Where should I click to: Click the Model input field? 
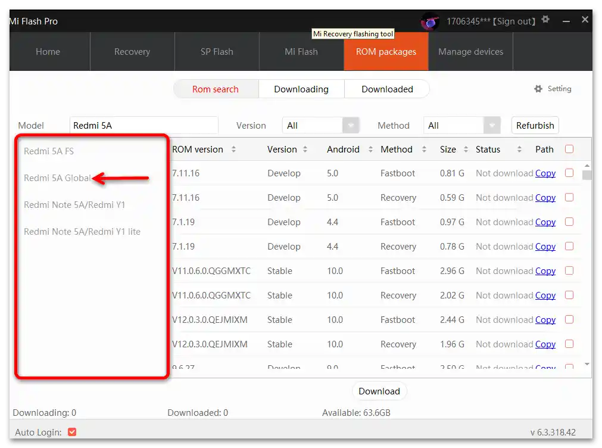click(144, 125)
